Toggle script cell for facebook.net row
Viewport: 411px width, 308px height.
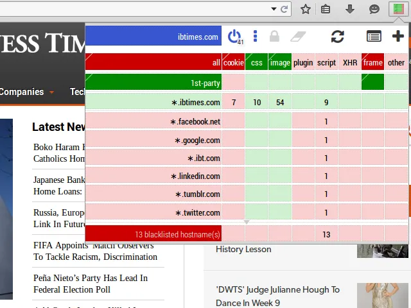tap(326, 121)
